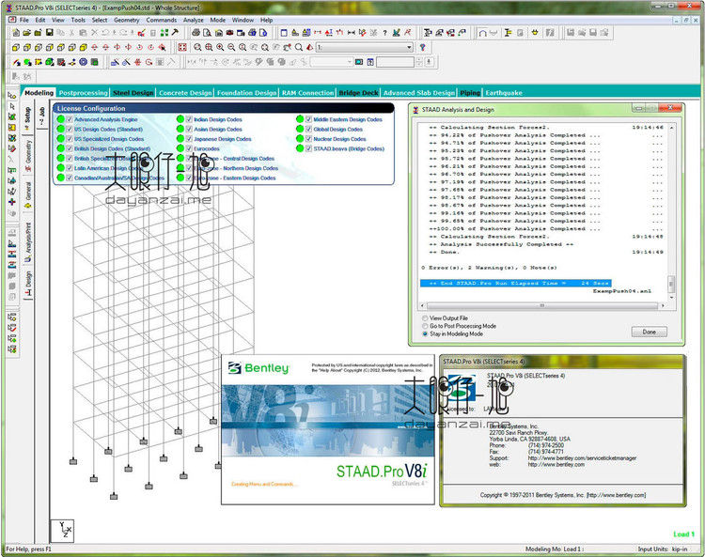This screenshot has height=557, width=705.
Task: Toggle Japanese Design Codes checkbox
Action: [x=189, y=139]
